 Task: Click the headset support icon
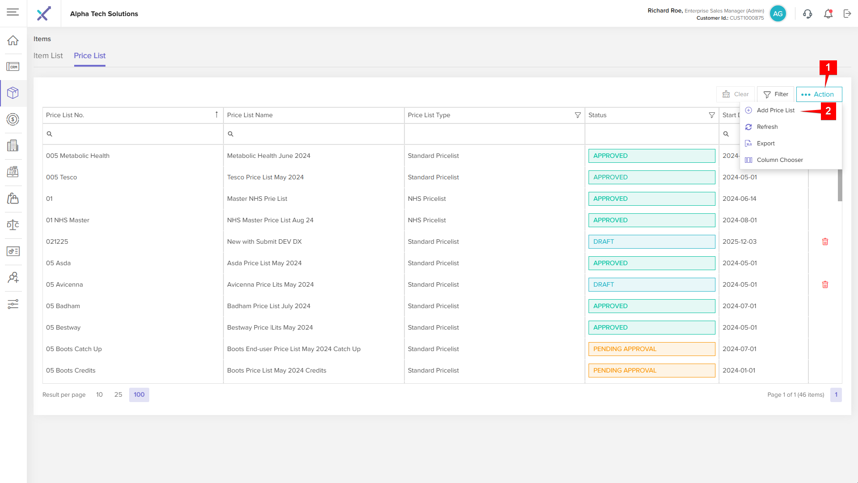click(808, 14)
